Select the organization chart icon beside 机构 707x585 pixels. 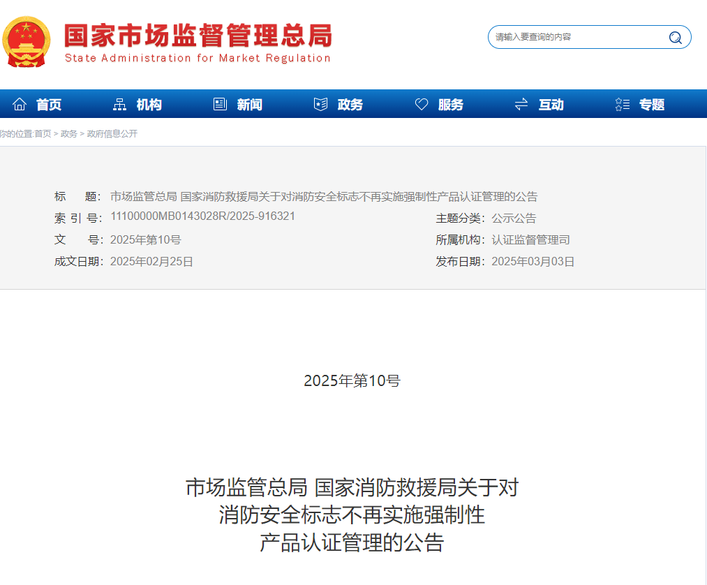[120, 103]
